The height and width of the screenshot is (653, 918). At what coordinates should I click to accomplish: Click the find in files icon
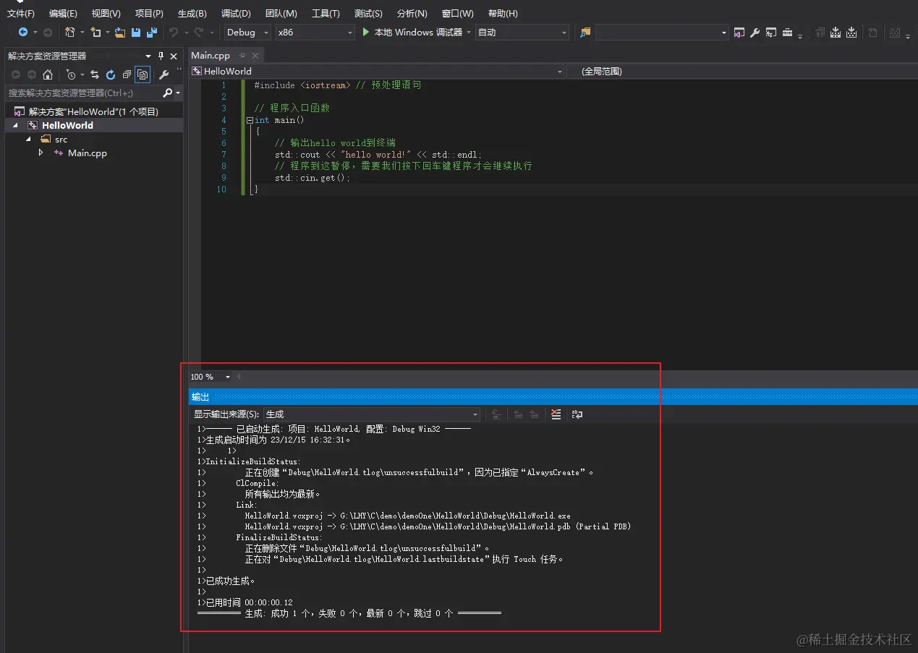pyautogui.click(x=586, y=33)
